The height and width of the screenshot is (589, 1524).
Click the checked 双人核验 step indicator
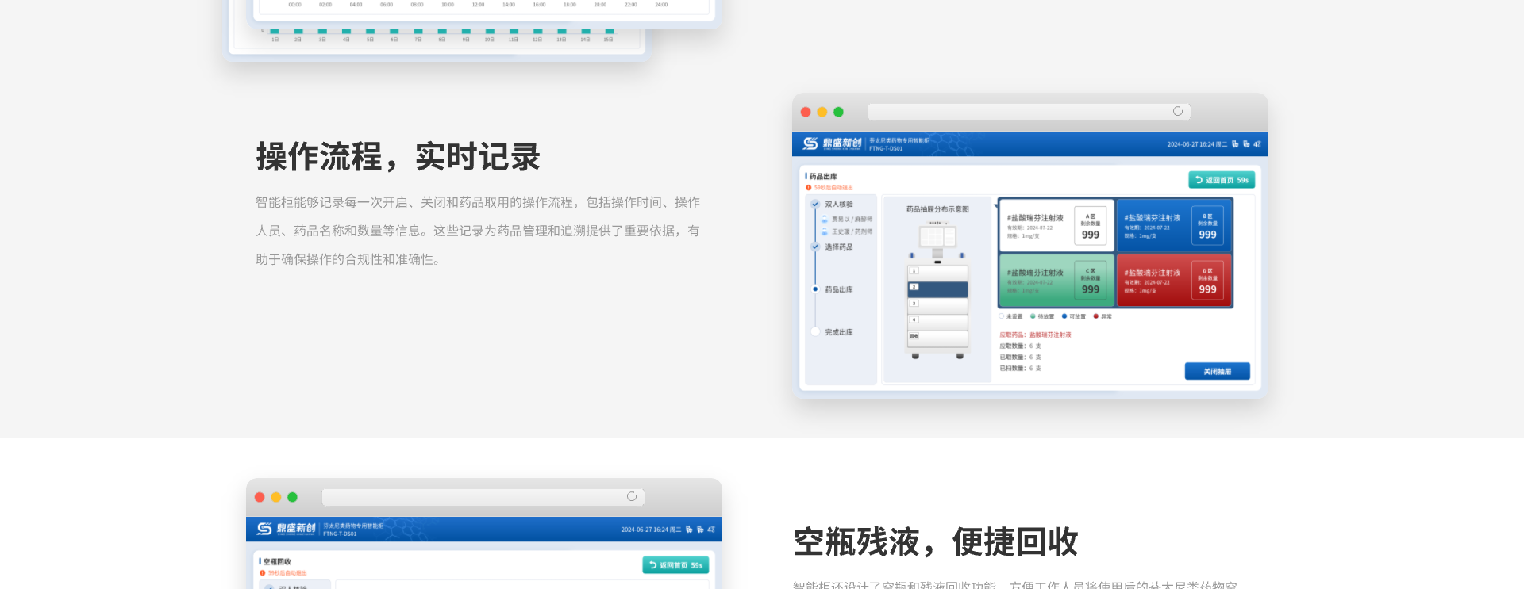[815, 205]
